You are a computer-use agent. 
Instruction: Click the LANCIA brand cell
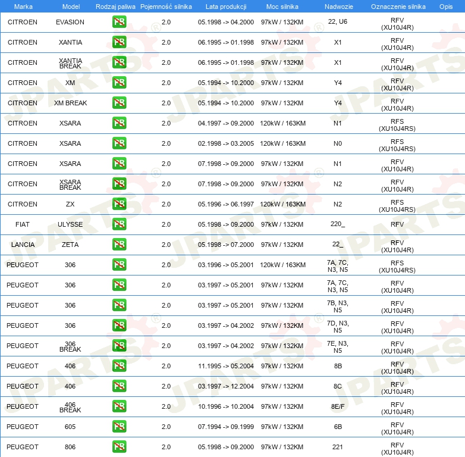click(x=23, y=245)
